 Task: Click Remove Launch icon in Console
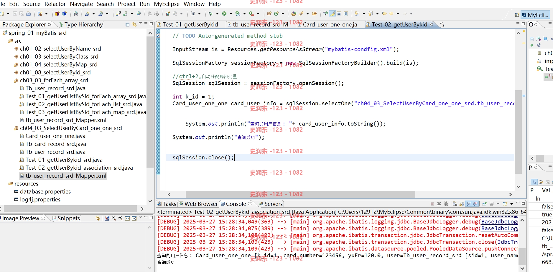[x=439, y=204]
